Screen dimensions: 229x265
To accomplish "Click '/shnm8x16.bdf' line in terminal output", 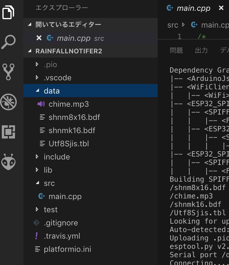I will [198, 188].
